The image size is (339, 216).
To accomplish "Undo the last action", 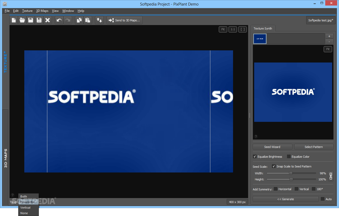I will (59, 20).
